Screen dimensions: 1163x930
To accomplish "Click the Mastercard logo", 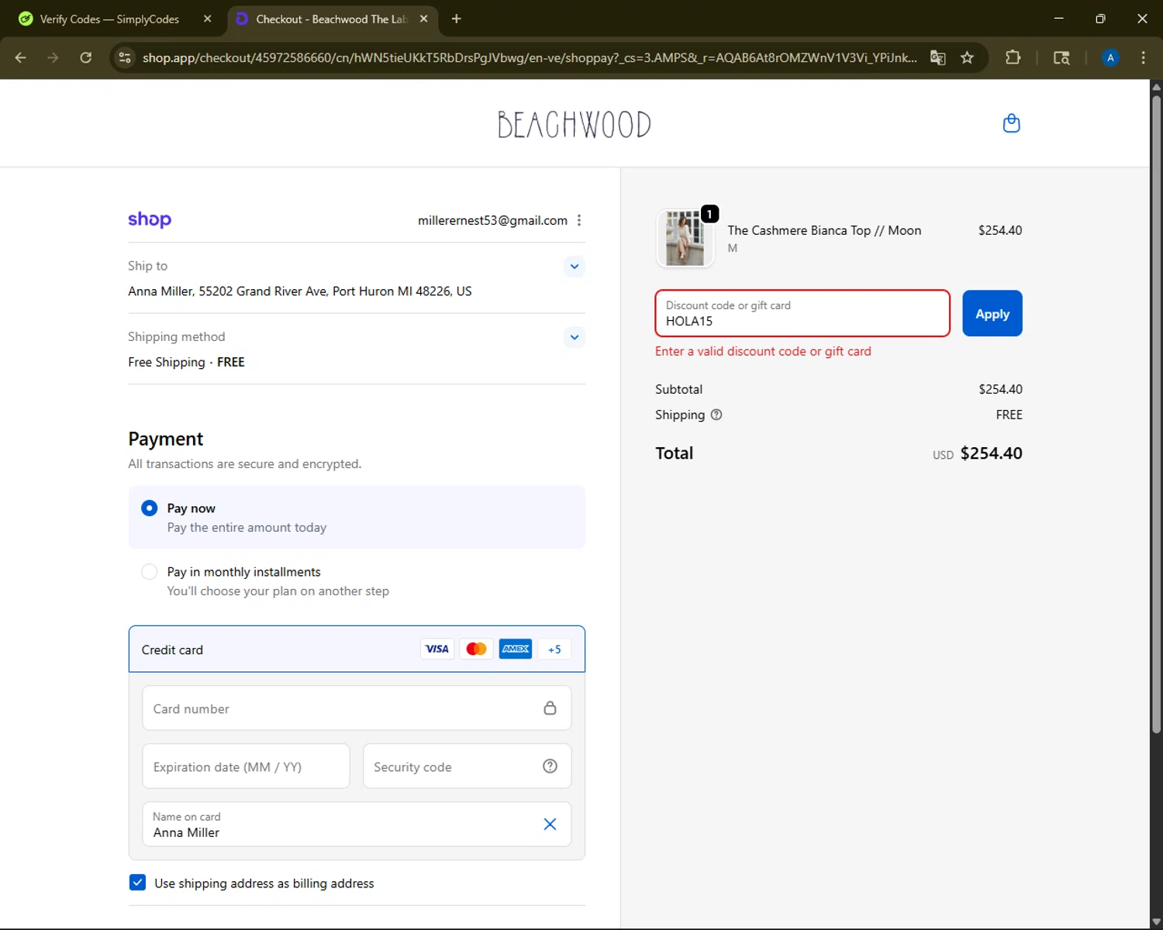I will click(476, 649).
